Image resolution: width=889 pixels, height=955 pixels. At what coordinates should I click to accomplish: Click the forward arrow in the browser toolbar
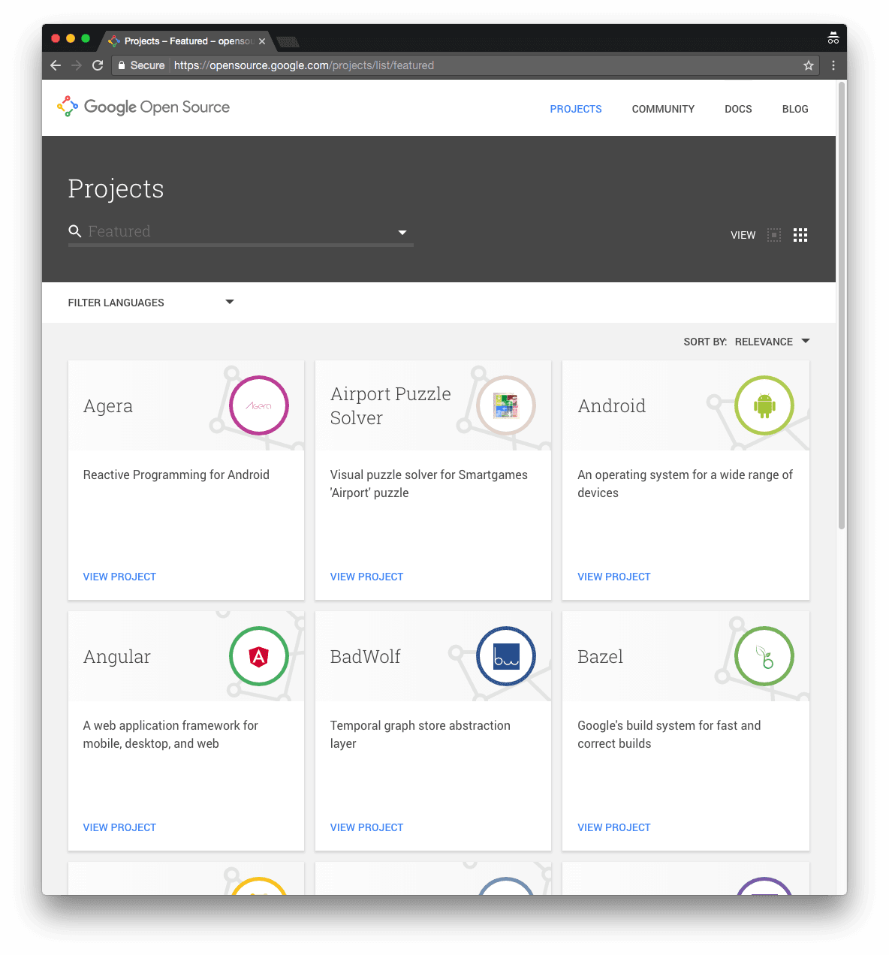tap(77, 65)
